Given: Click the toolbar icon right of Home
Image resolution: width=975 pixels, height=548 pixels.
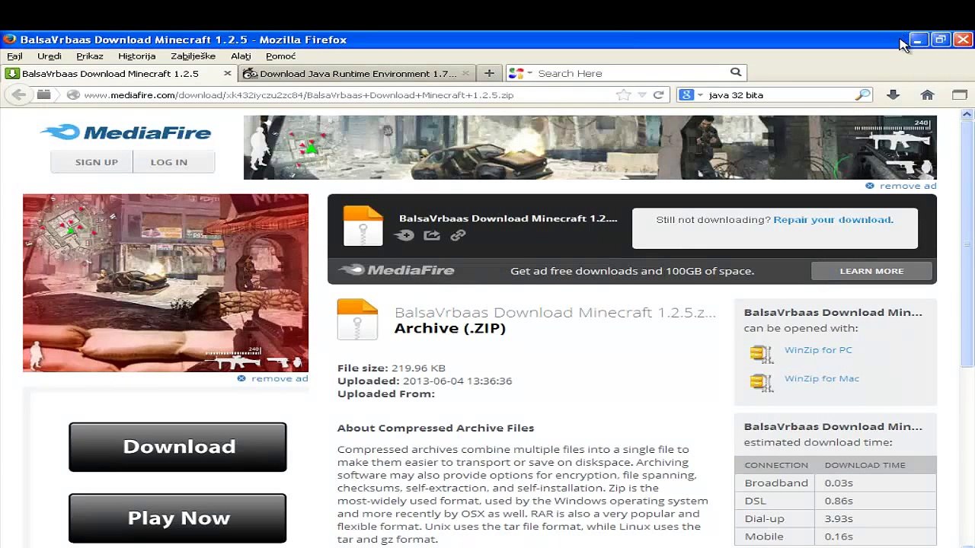Looking at the screenshot, I should tap(960, 95).
